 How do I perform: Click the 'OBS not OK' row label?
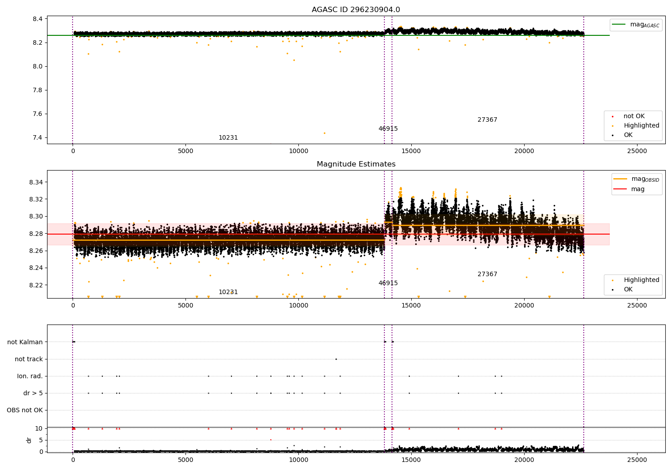click(25, 410)
